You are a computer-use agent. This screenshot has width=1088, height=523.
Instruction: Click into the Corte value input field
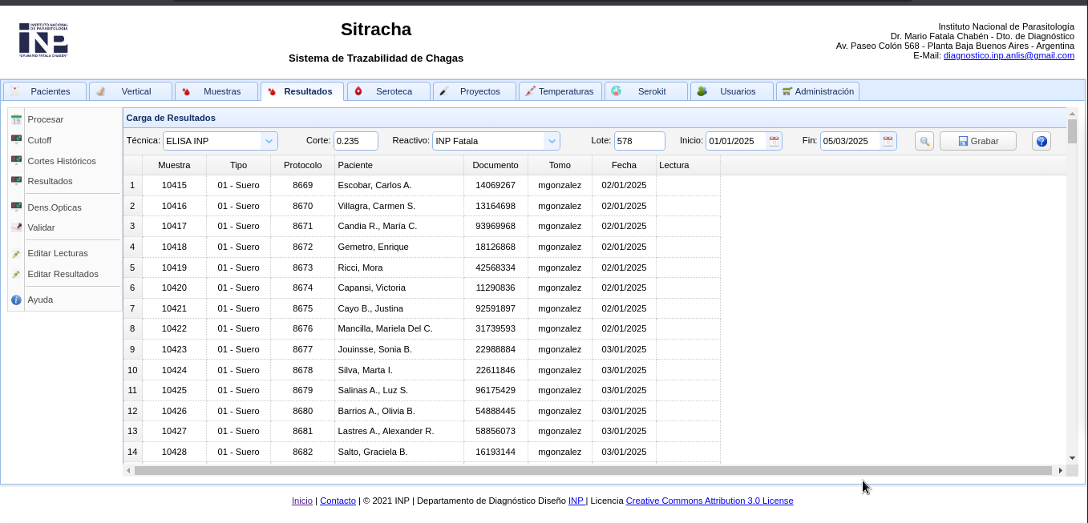coord(355,141)
